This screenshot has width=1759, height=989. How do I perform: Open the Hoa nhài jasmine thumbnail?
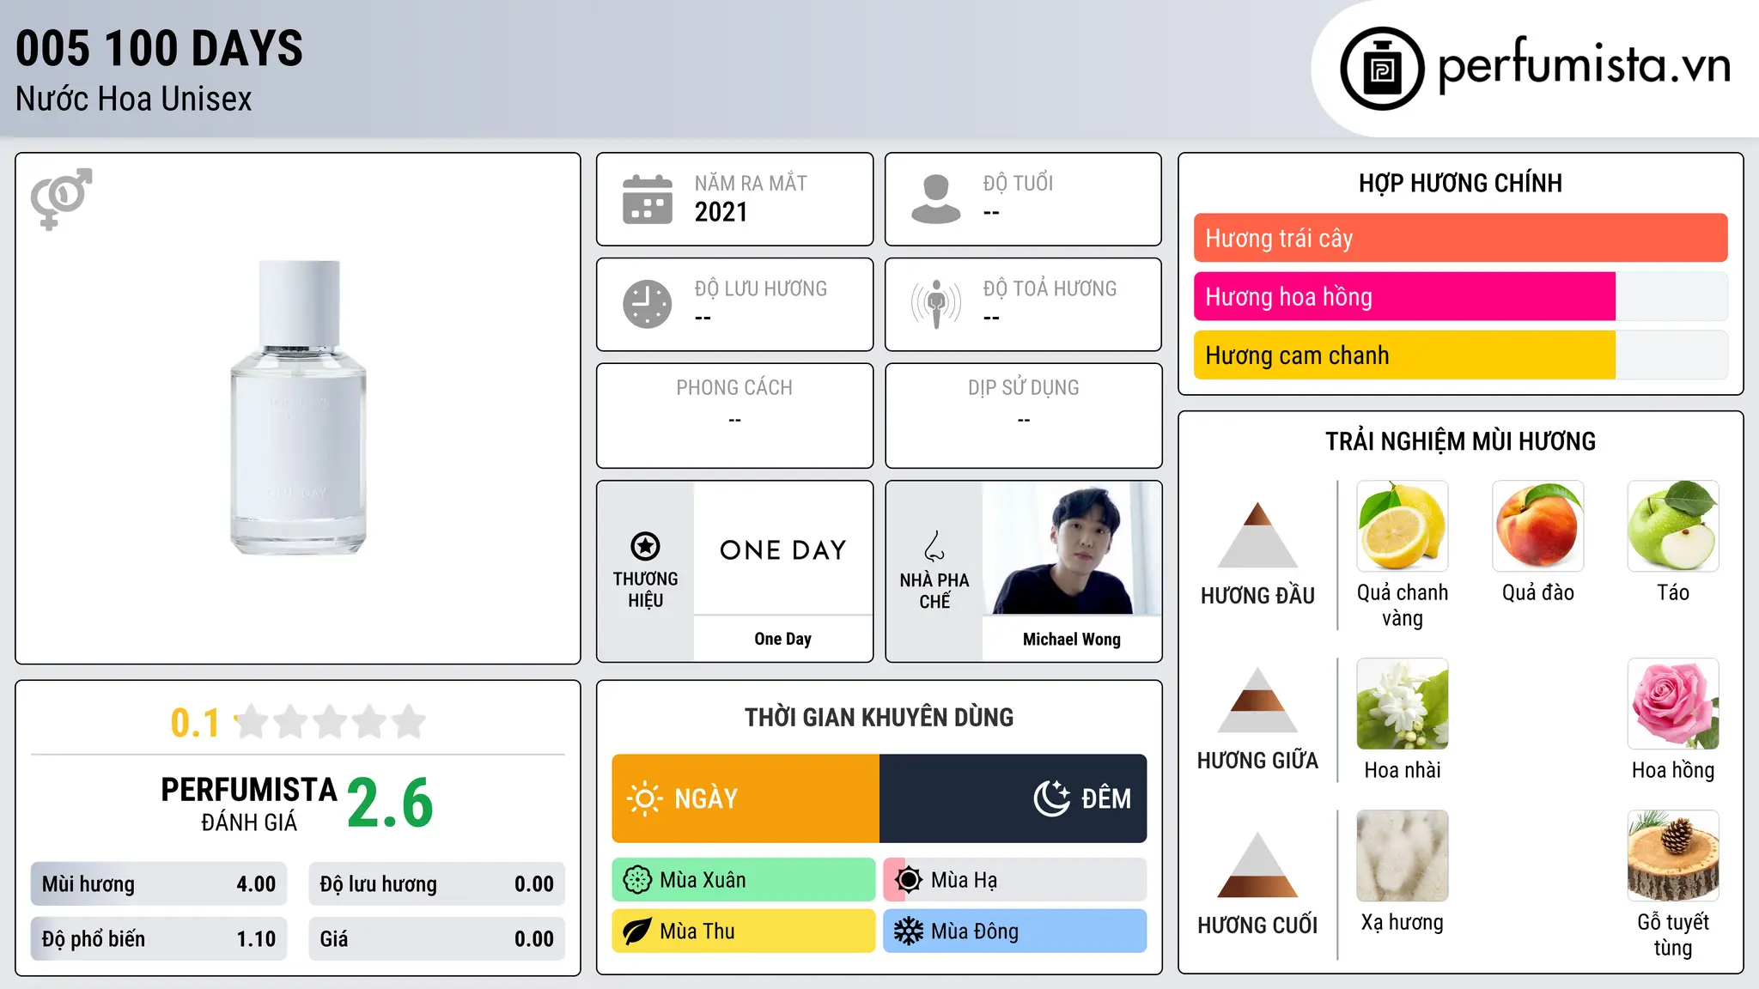(1403, 704)
